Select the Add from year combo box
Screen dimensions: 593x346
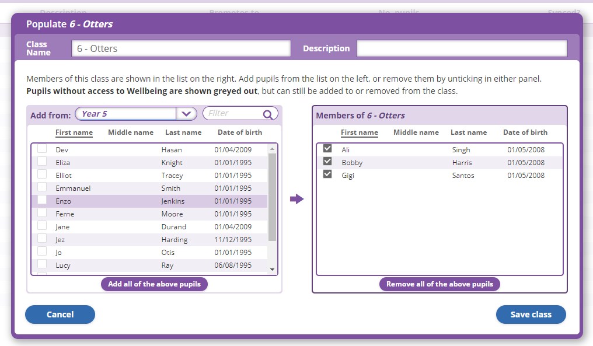[x=126, y=114]
